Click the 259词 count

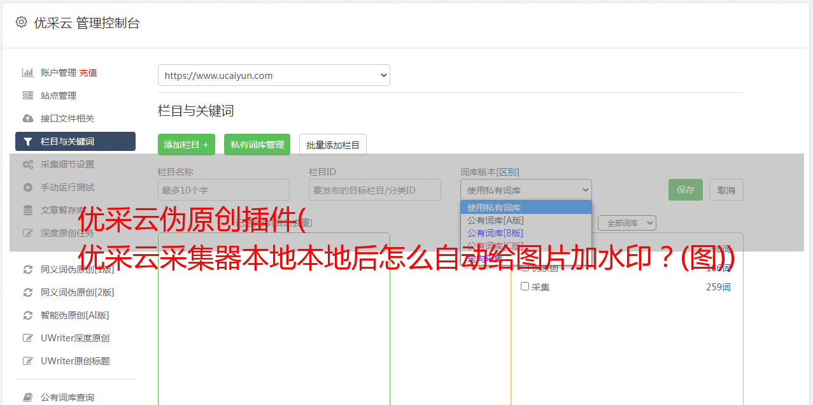(x=718, y=287)
